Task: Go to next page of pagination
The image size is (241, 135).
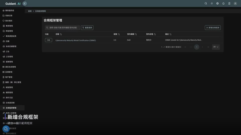Action: coord(202,47)
